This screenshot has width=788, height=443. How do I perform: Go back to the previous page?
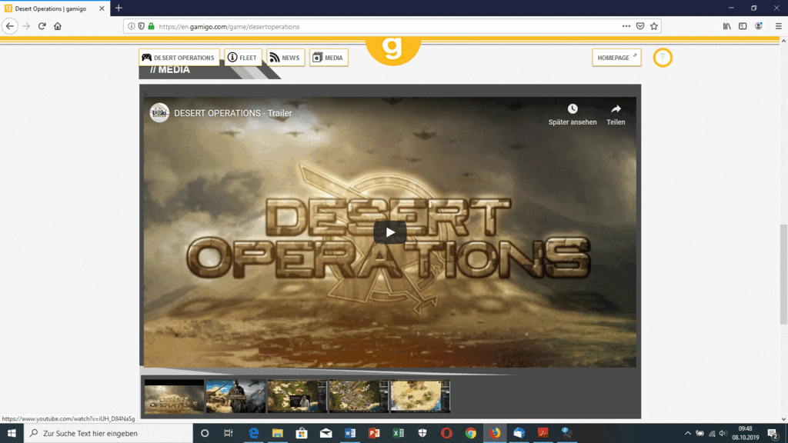pos(10,26)
